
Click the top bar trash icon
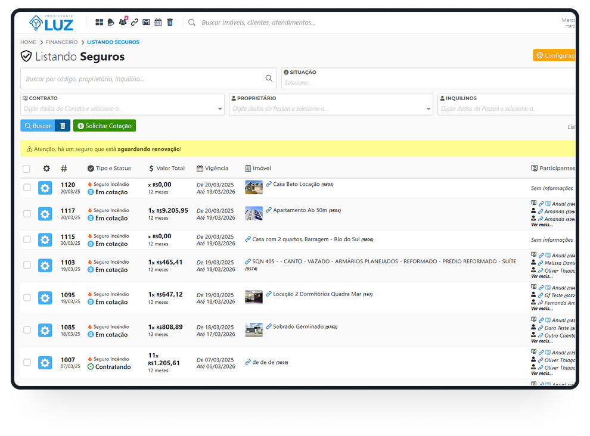coord(170,23)
